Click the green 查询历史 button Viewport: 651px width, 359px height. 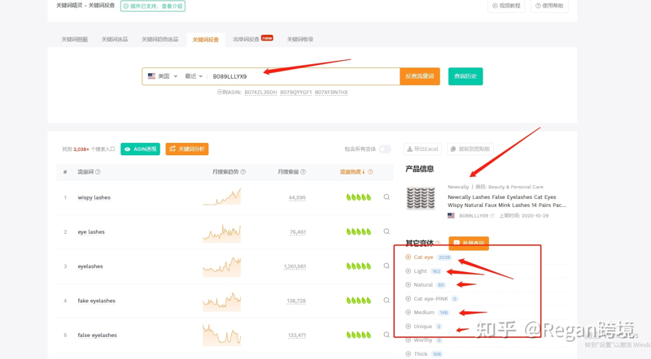pos(465,76)
